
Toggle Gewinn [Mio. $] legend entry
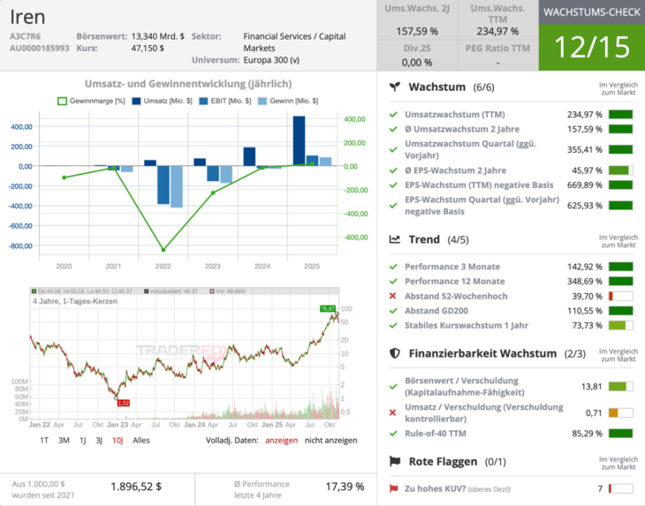(x=287, y=102)
